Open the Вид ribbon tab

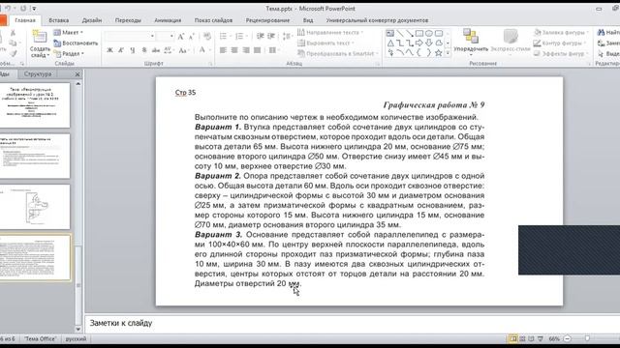click(308, 20)
